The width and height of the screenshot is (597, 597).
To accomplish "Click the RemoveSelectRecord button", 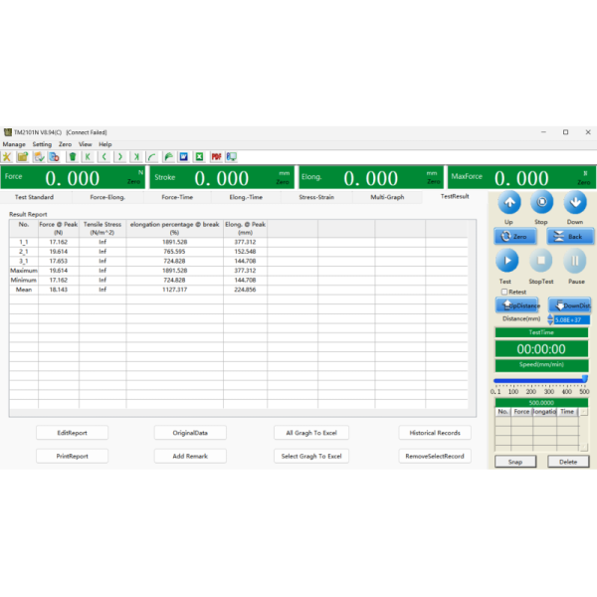I will [435, 456].
